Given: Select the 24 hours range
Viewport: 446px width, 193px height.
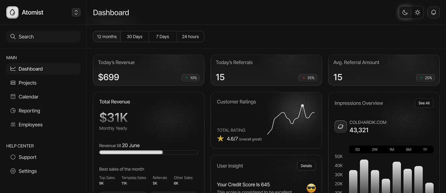Looking at the screenshot, I should 190,37.
